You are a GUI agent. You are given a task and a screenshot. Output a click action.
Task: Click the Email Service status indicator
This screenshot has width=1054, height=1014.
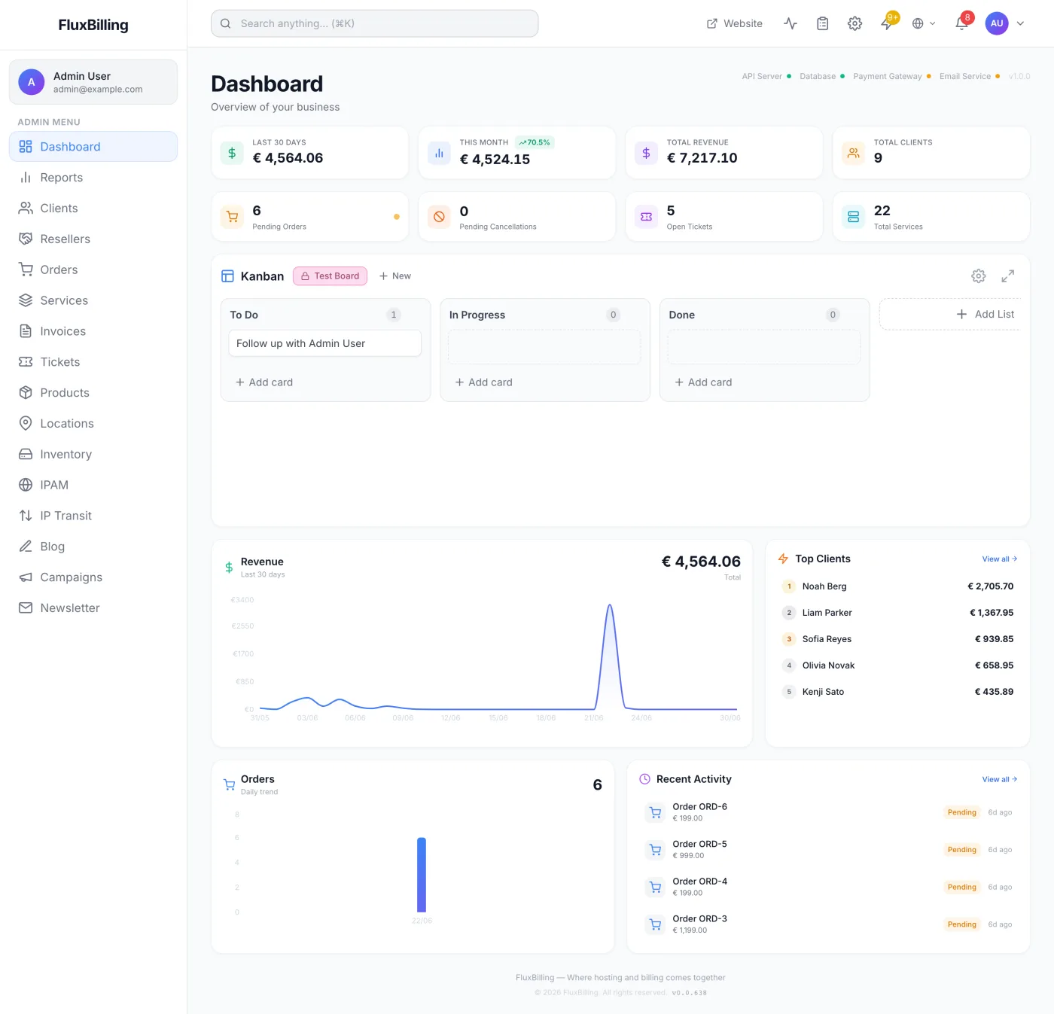pyautogui.click(x=970, y=76)
